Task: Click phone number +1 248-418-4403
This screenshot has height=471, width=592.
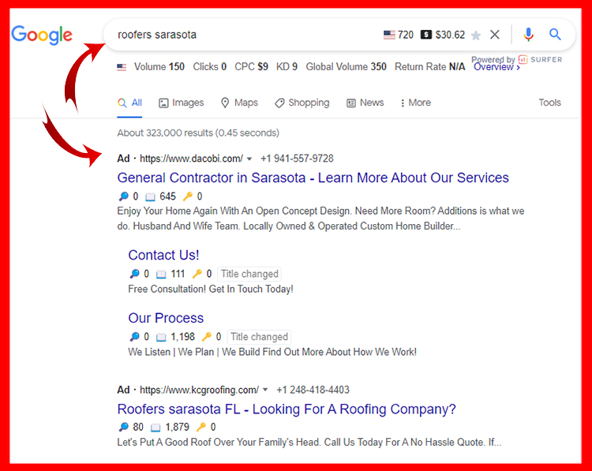Action: (313, 390)
